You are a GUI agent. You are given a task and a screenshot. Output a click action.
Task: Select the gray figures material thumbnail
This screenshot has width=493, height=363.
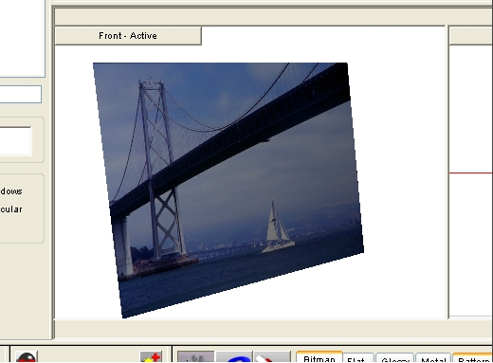point(196,357)
